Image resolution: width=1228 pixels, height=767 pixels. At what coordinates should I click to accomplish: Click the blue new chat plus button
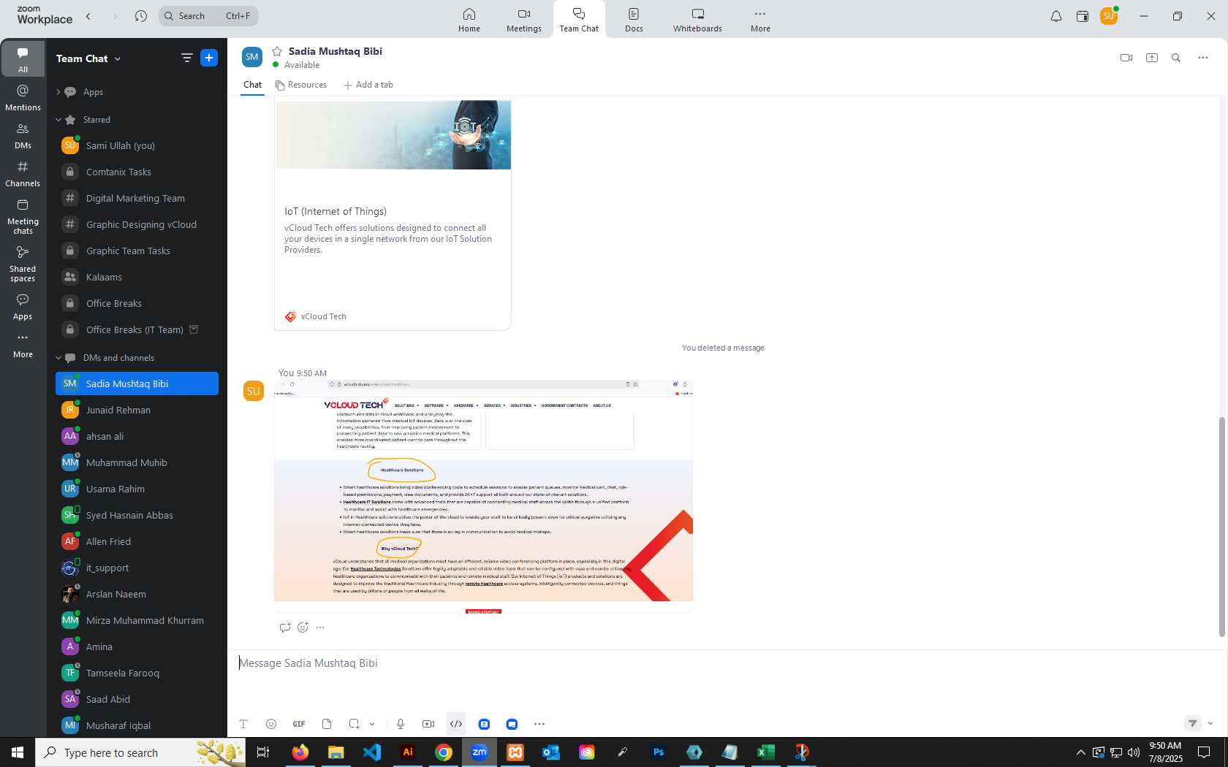[209, 58]
